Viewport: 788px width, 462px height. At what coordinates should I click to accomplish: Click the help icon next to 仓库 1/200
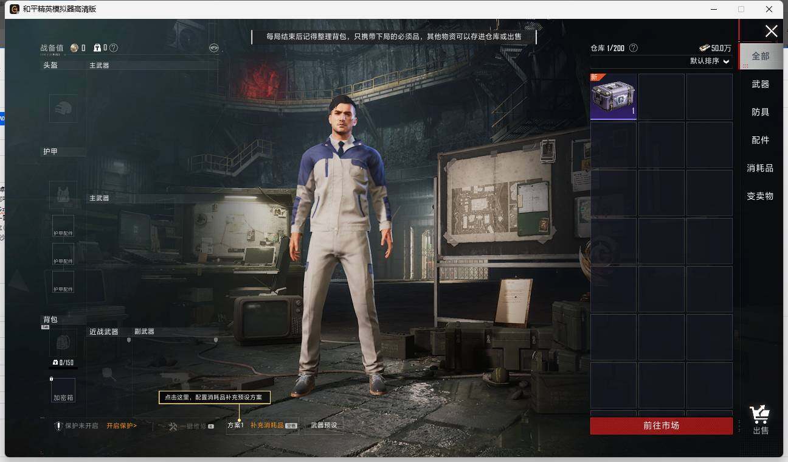coord(633,47)
